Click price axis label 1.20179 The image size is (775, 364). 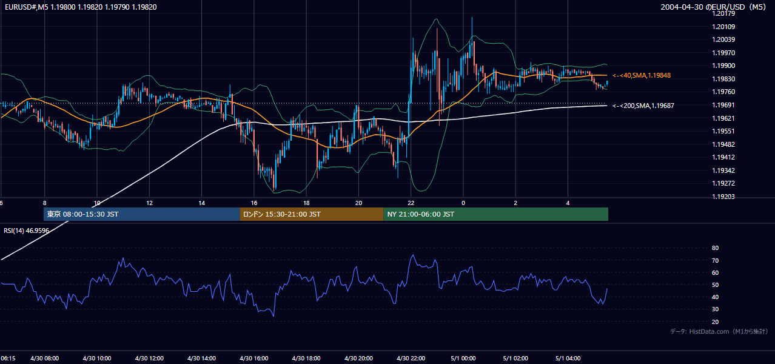coord(724,13)
